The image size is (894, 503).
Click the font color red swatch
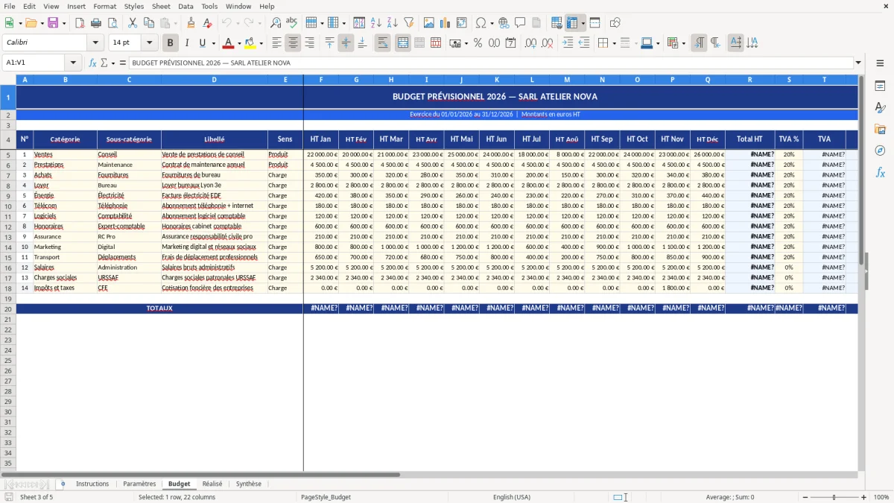[x=229, y=43]
